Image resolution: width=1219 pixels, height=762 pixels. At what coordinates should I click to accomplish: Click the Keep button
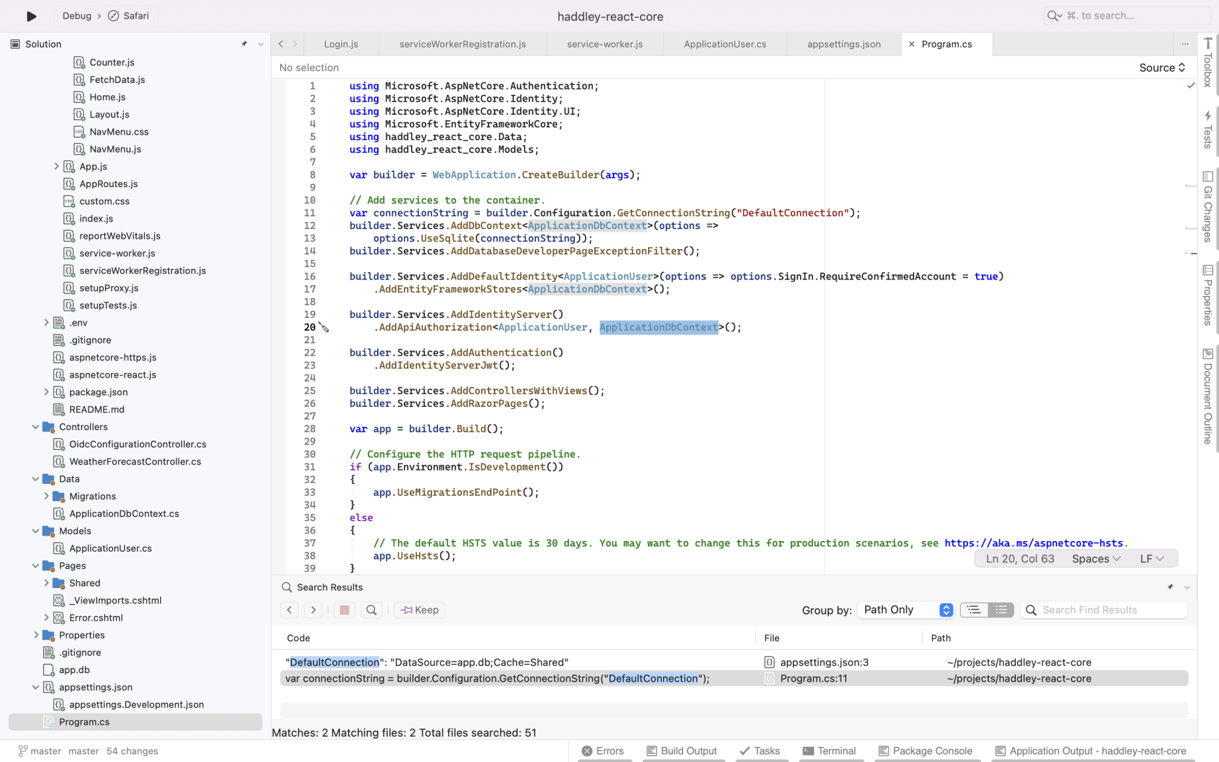tap(420, 610)
